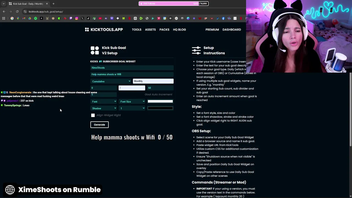The image size is (352, 198).
Task: Open the TikTok bookmark
Action: pyautogui.click(x=88, y=18)
